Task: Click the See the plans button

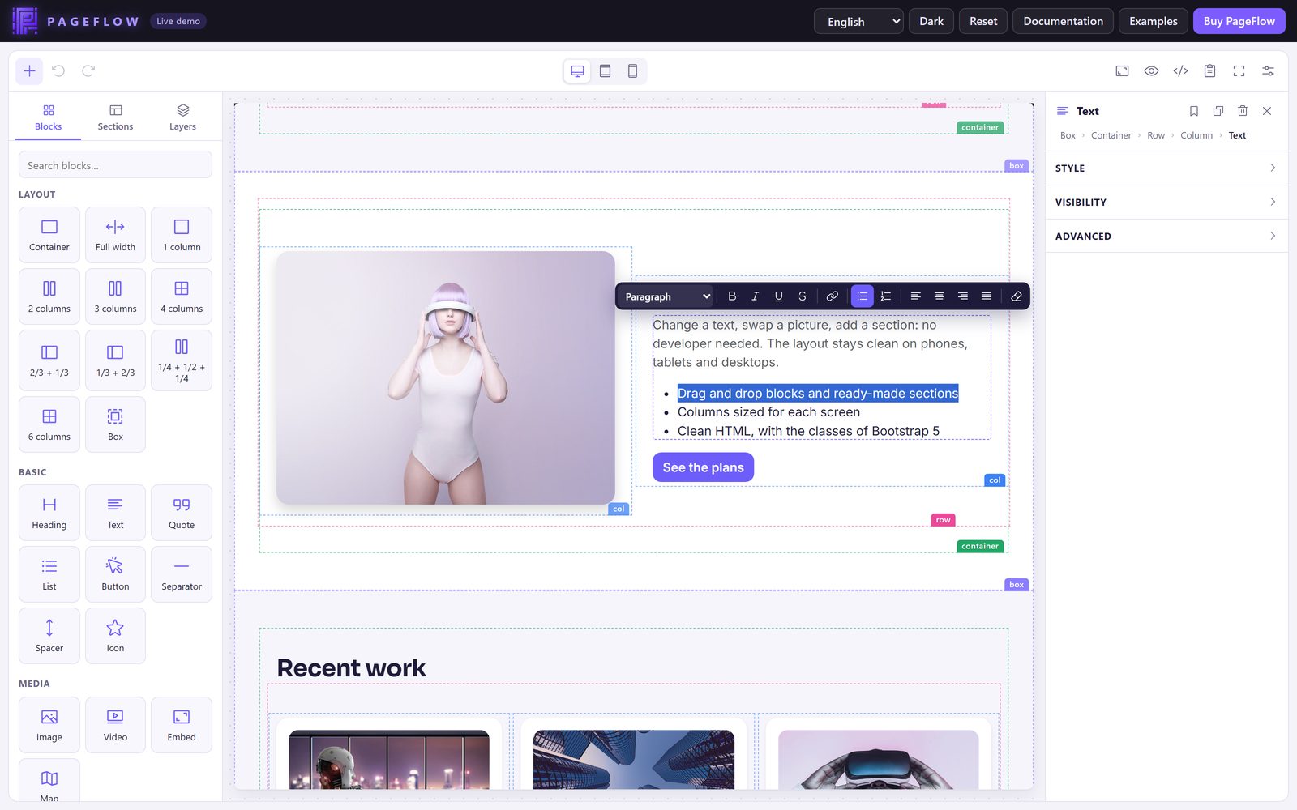Action: (x=703, y=467)
